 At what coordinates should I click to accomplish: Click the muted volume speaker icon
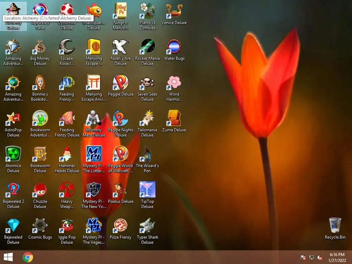[x=320, y=257]
